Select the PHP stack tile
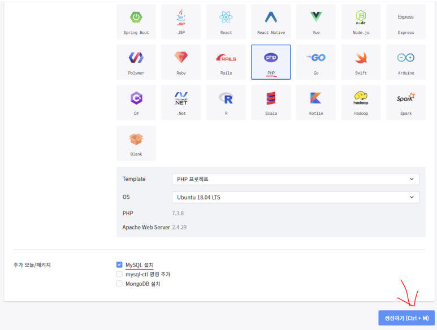 coord(271,62)
